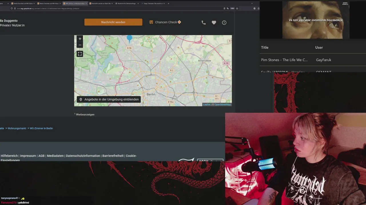
Task: Click extensions icon at toolbar edge
Action: click(258, 9)
